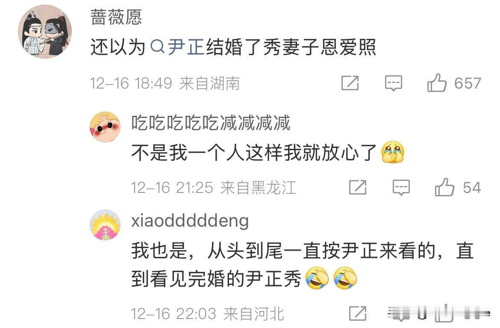Open xiaodddddeng's sunflower avatar
This screenshot has width=500, height=328.
coord(105,225)
